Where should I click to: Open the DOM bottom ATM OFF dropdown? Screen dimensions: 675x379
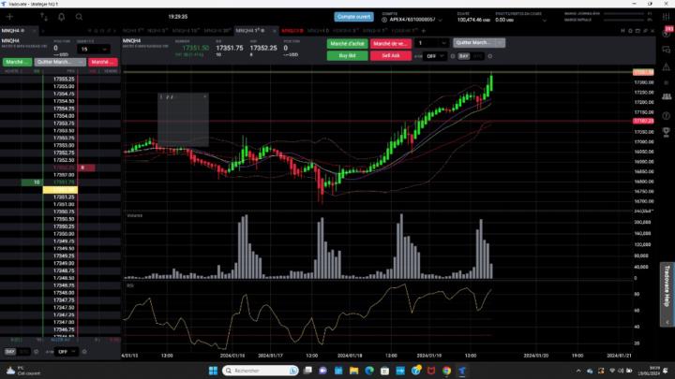coord(66,352)
